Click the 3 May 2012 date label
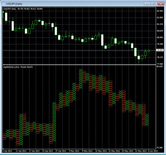 (74, 151)
